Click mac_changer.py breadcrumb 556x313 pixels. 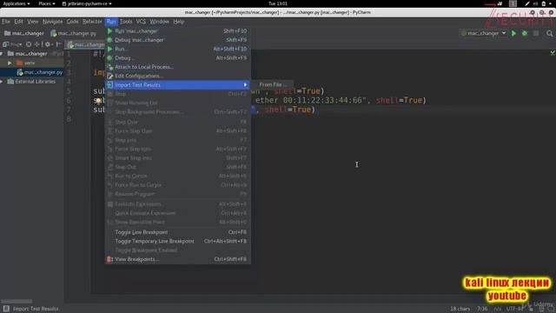coord(73,33)
